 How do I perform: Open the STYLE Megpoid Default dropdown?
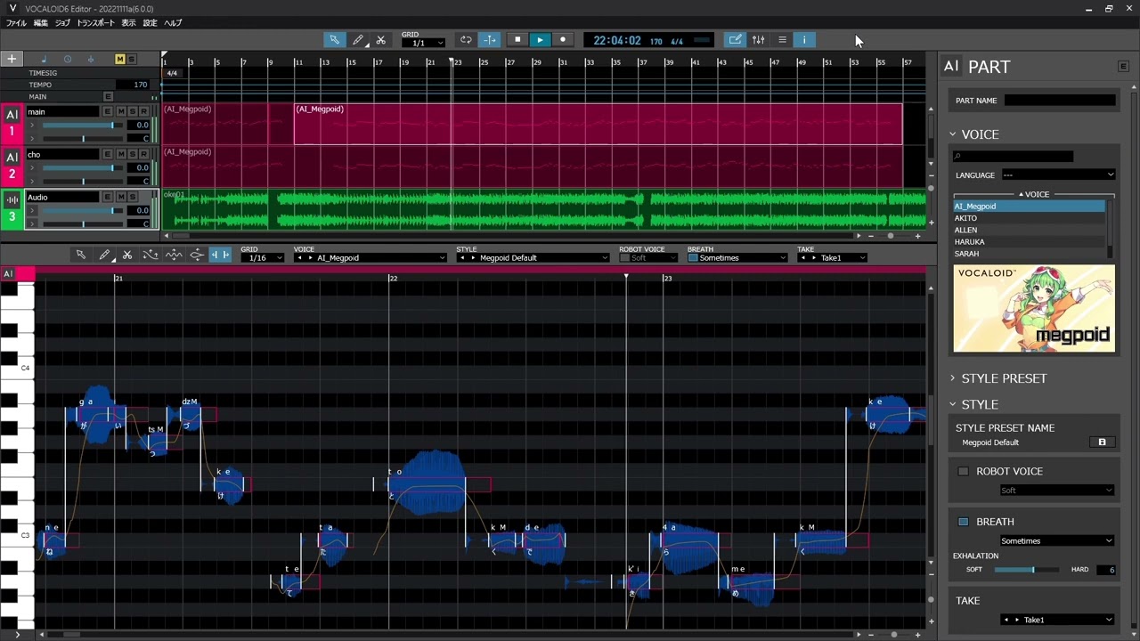533,258
